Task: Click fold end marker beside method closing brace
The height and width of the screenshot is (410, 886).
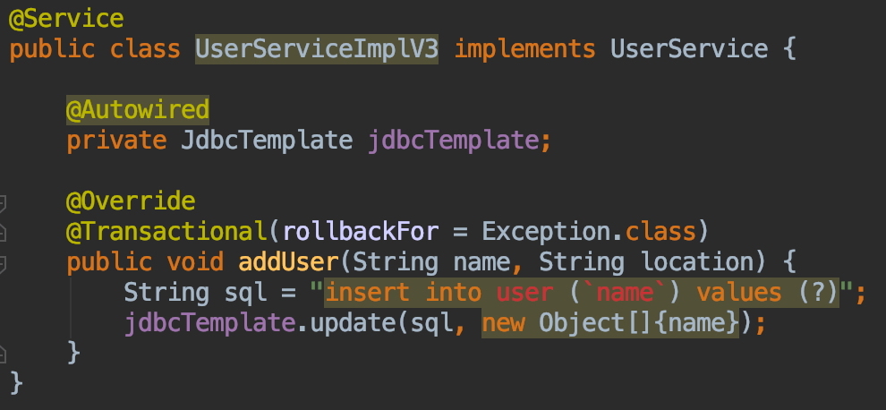Action: (x=3, y=354)
